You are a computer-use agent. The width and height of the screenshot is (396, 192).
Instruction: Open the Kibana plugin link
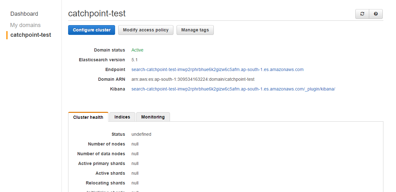pos(233,89)
